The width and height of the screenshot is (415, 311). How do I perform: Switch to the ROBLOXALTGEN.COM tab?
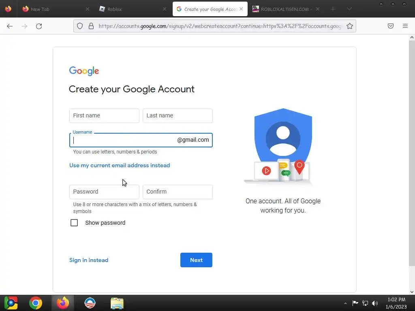pos(286,9)
